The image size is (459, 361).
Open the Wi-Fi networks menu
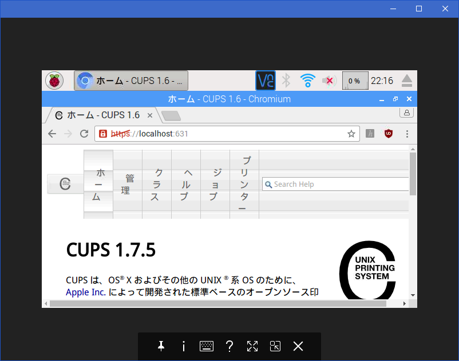click(308, 81)
